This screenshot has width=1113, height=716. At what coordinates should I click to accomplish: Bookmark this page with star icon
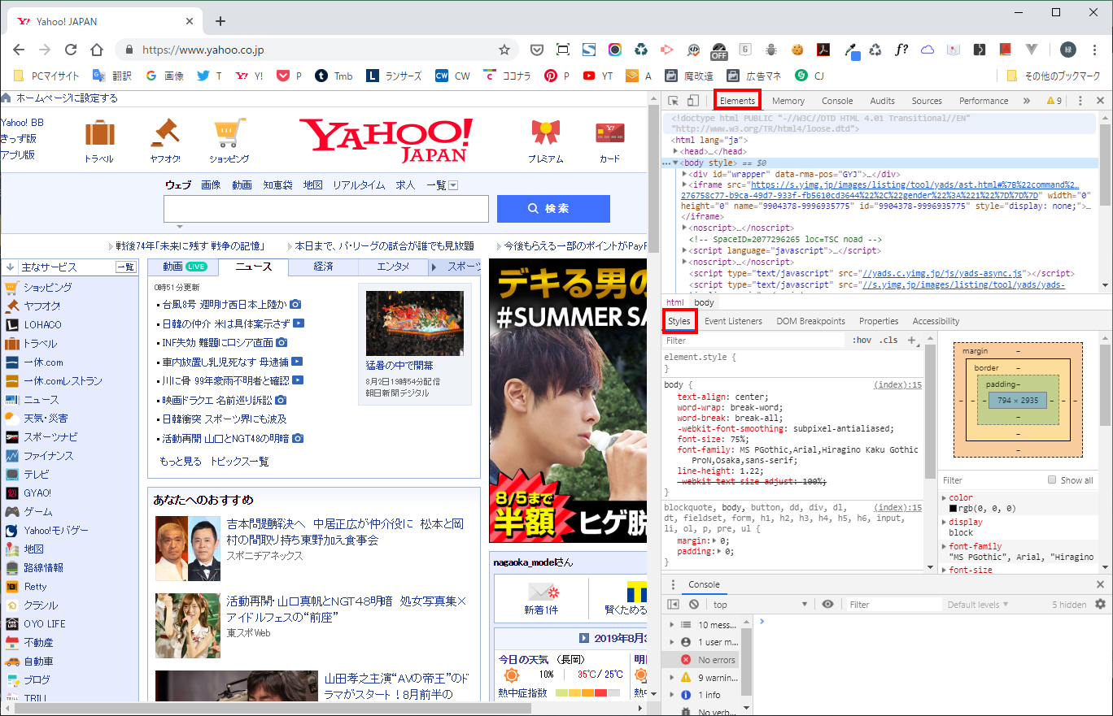(x=504, y=50)
